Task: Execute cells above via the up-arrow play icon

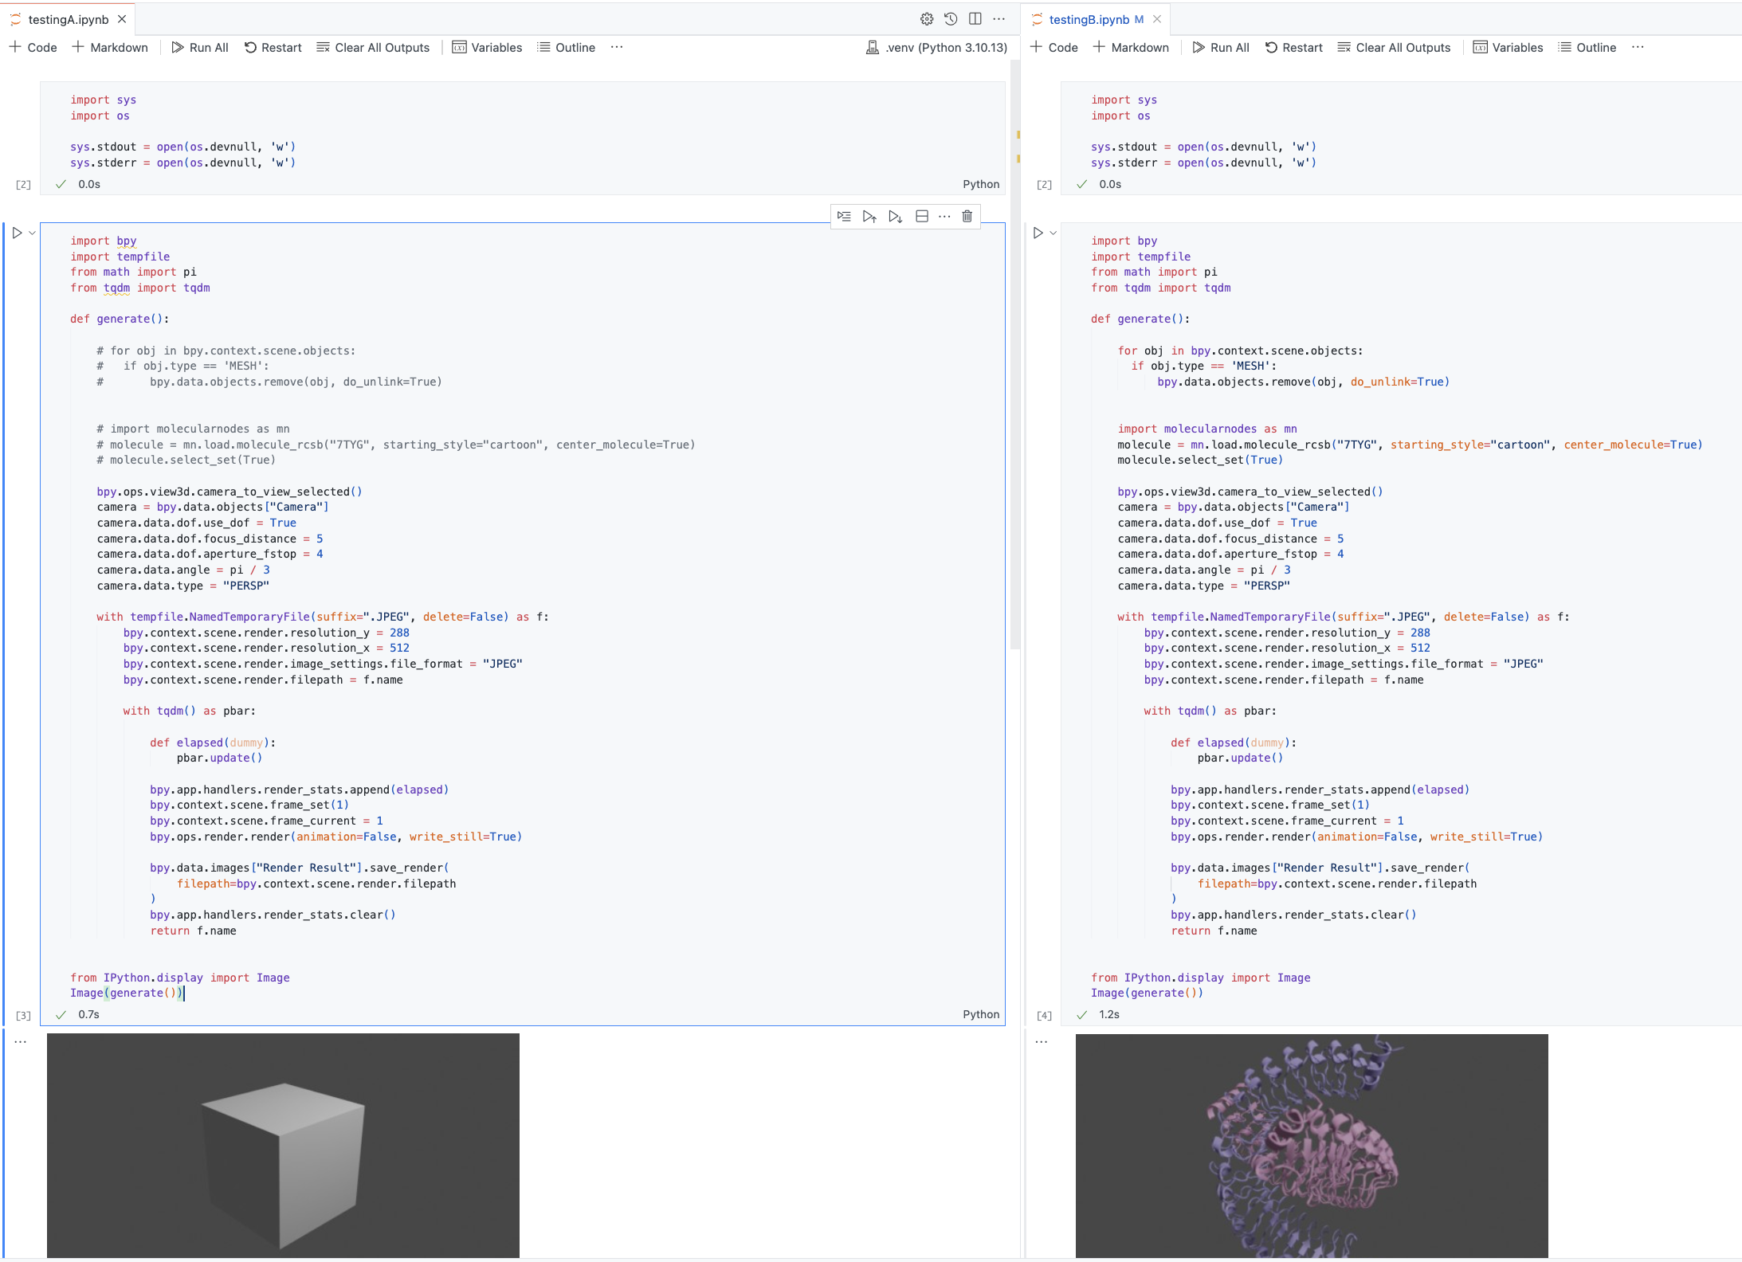Action: tap(869, 216)
